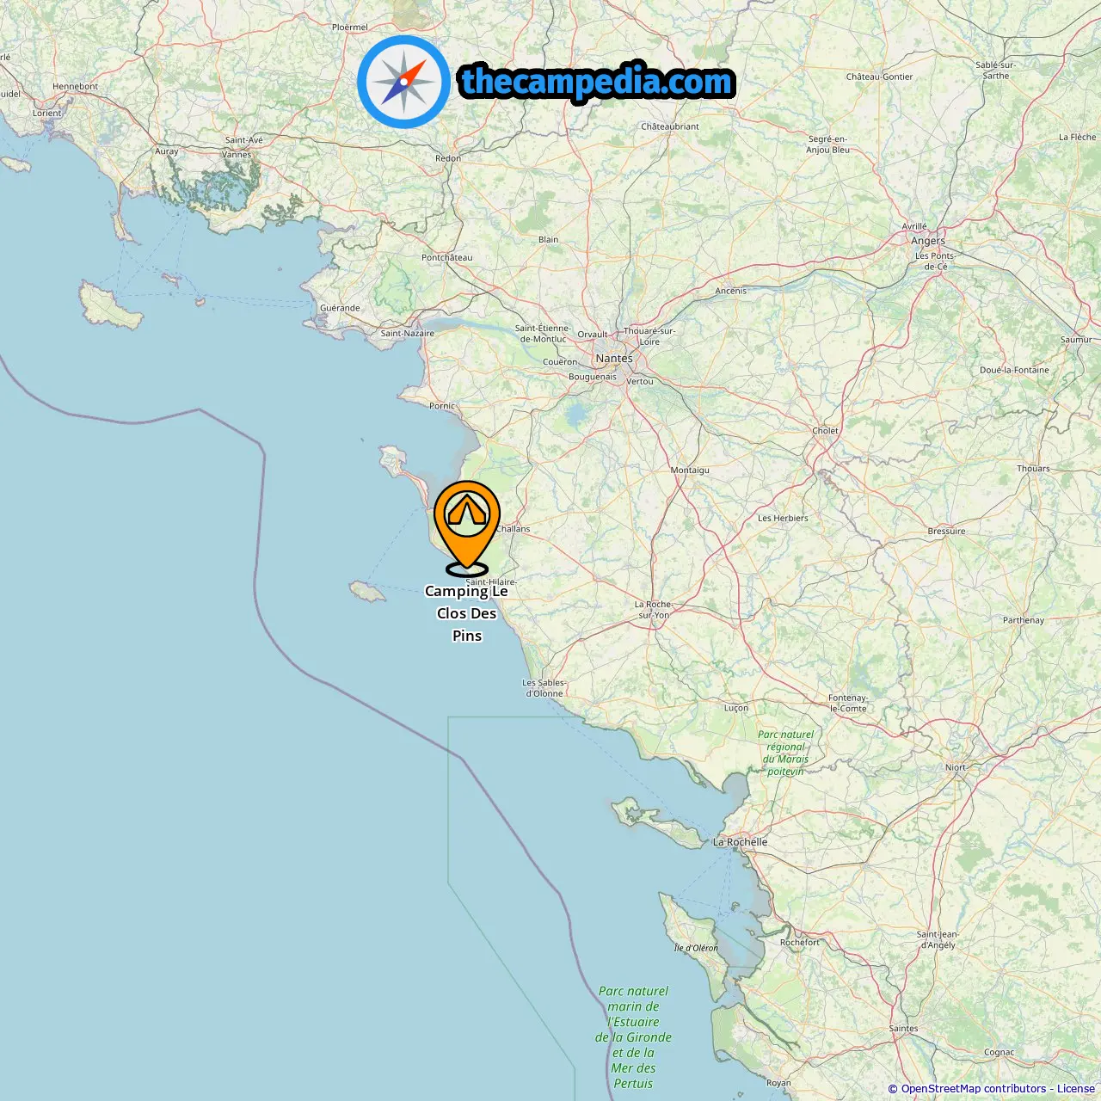Viewport: 1101px width, 1101px height.
Task: Open the thecampedia.com logo text
Action: (597, 82)
